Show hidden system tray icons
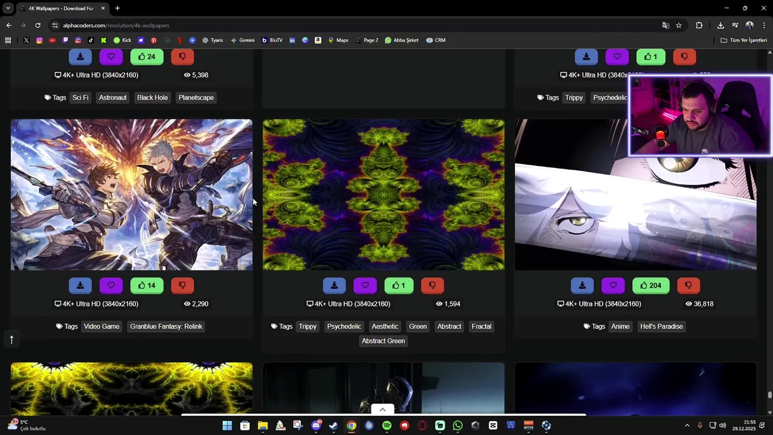 point(687,425)
